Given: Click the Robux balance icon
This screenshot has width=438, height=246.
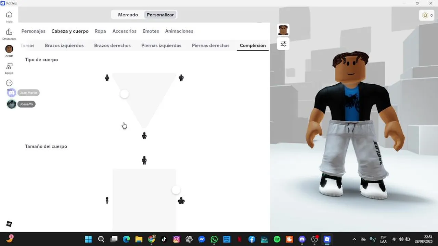Looking at the screenshot, I should coord(425,15).
